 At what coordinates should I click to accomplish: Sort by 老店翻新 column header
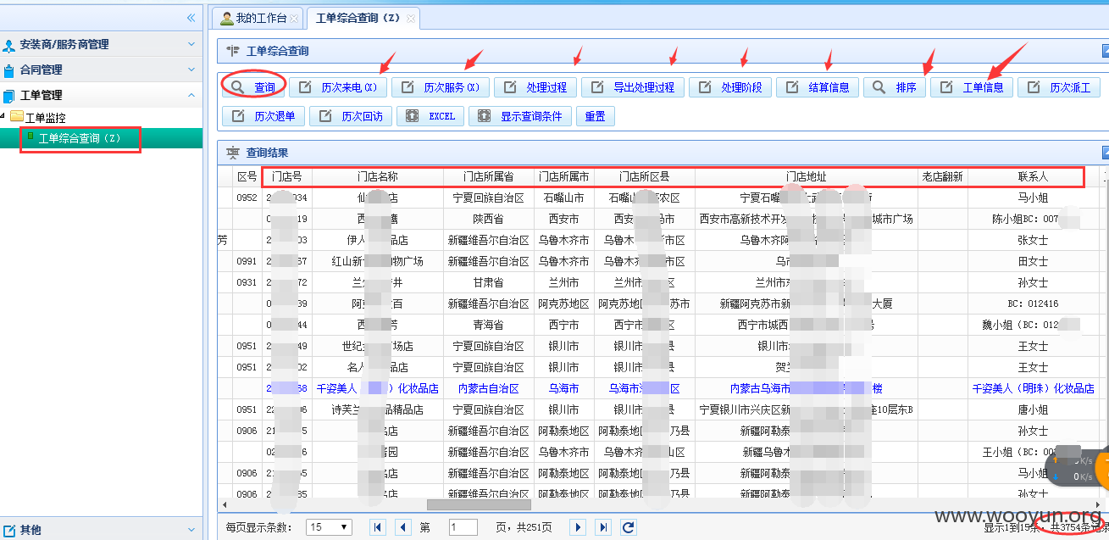coord(943,177)
